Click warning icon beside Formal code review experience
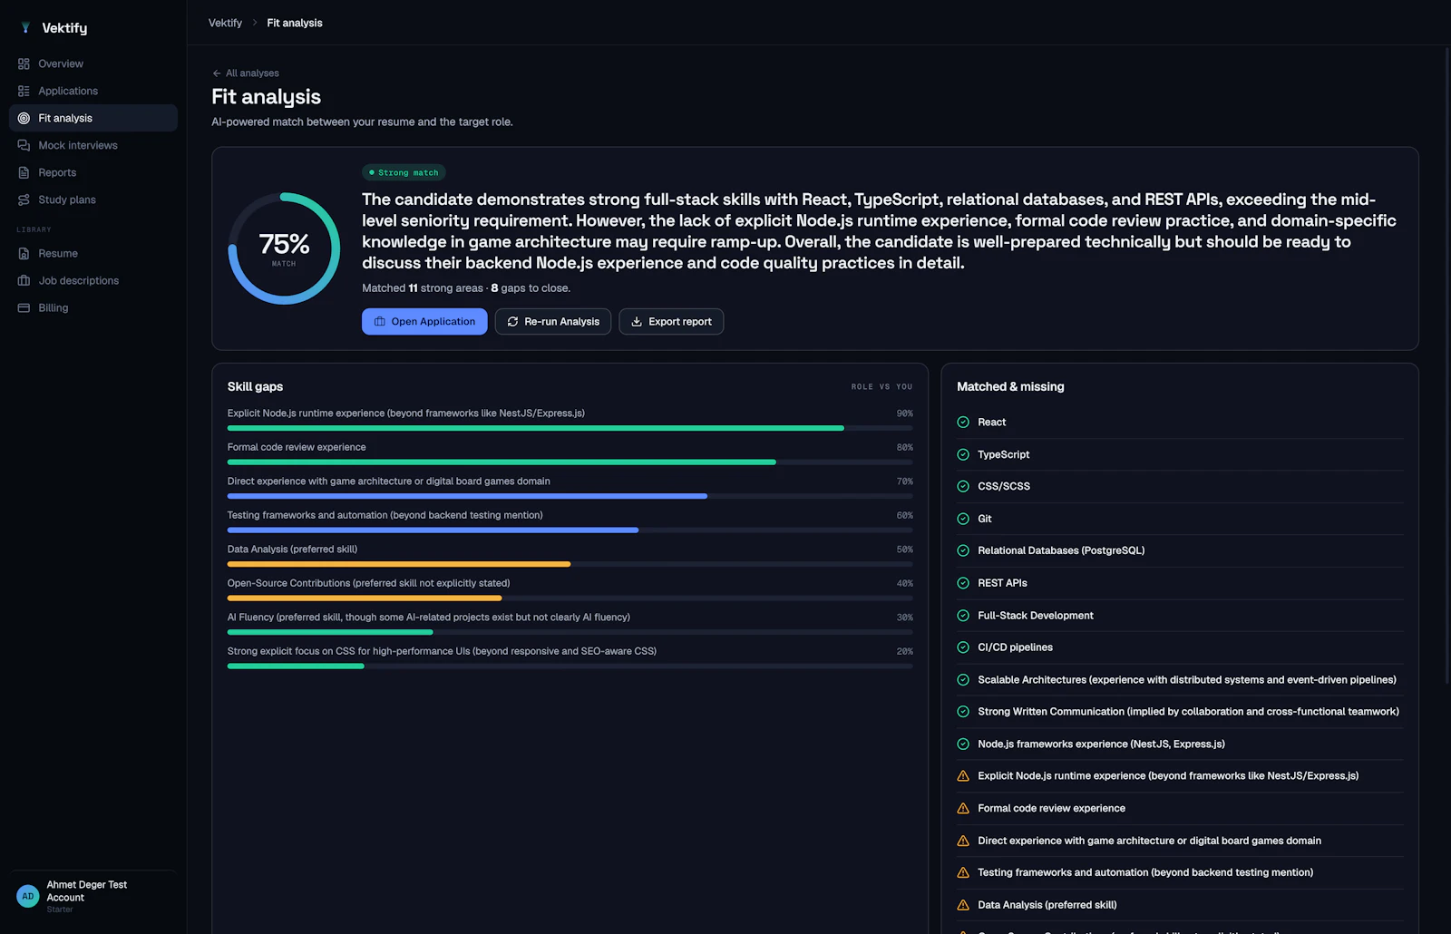 pyautogui.click(x=963, y=808)
